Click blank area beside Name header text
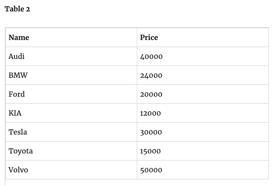 pos(83,37)
